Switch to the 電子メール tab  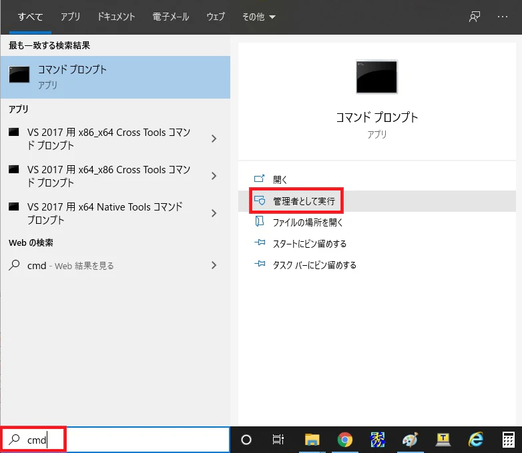coord(171,17)
